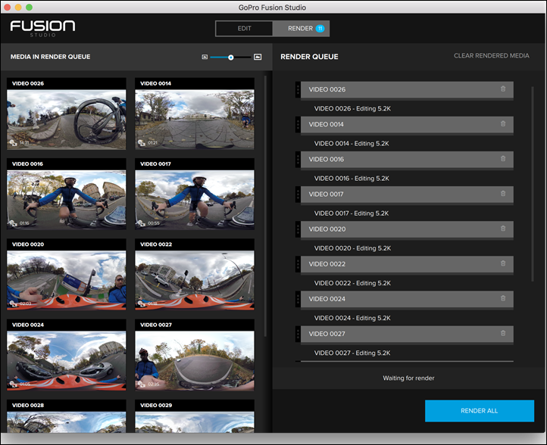Click CLEAR RENDERED MEDIA link
Image resolution: width=547 pixels, height=445 pixels.
[491, 56]
